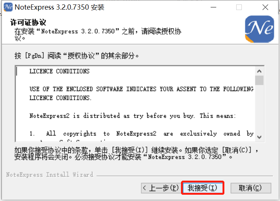Accept the licence with 我接受(I)
Viewport: 280px width, 201px height.
click(202, 188)
